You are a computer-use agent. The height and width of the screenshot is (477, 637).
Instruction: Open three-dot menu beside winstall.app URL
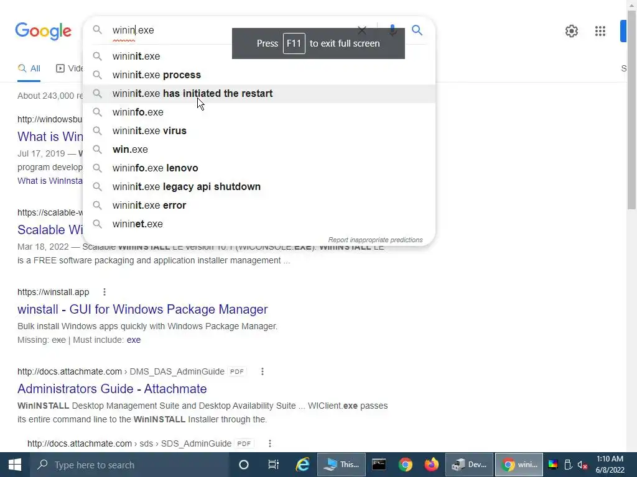coord(105,292)
